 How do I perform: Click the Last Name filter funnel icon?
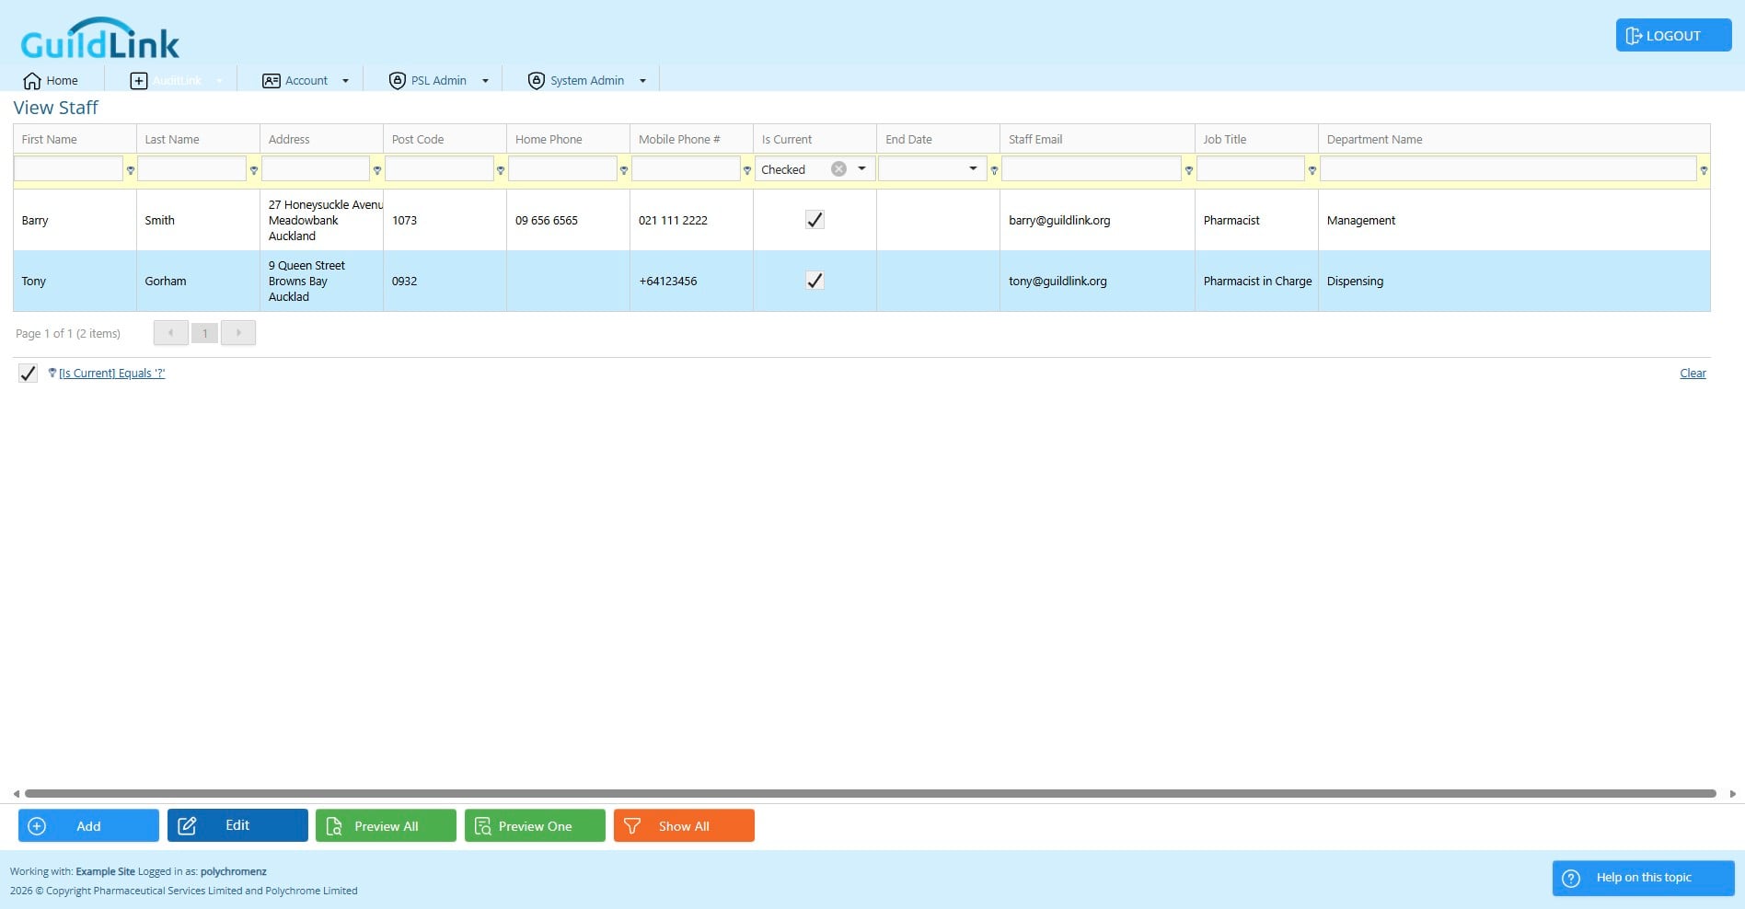[254, 170]
